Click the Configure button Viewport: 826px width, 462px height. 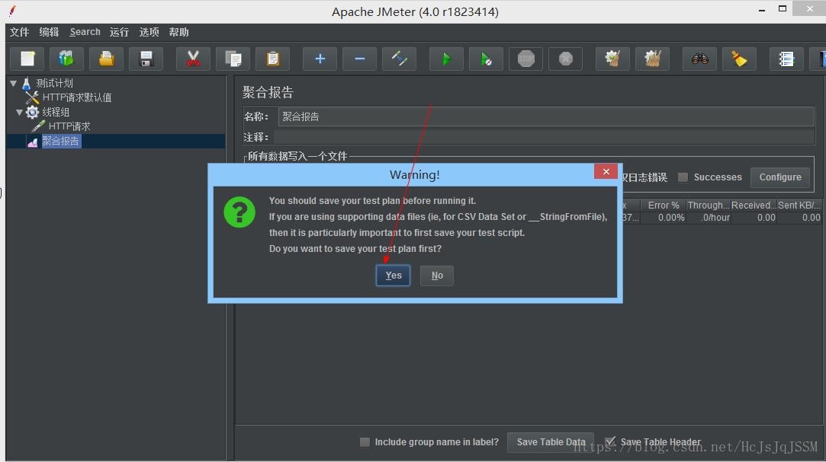(x=780, y=177)
